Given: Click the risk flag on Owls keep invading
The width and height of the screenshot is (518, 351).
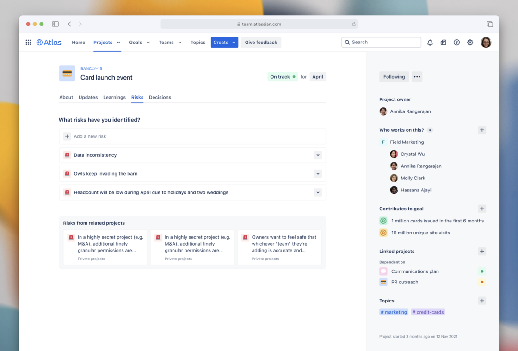Looking at the screenshot, I should tap(67, 173).
